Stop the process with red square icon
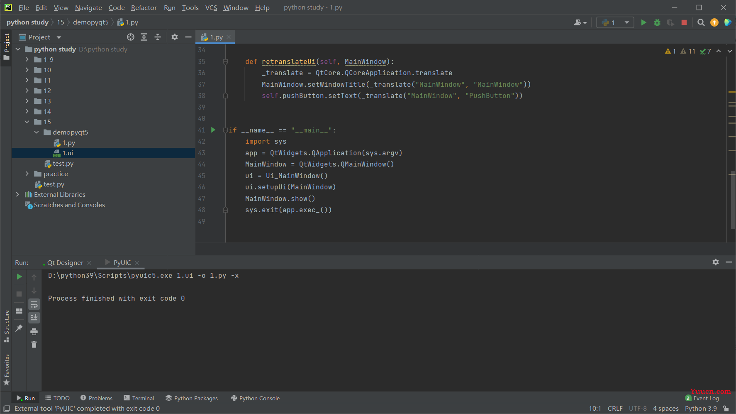Viewport: 736px width, 414px height. coord(684,22)
